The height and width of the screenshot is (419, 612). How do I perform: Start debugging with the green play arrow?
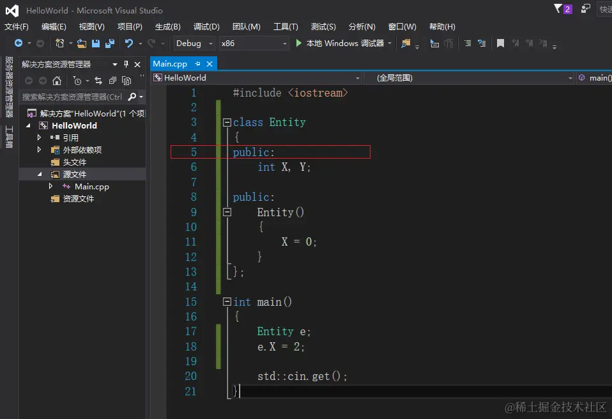(298, 43)
